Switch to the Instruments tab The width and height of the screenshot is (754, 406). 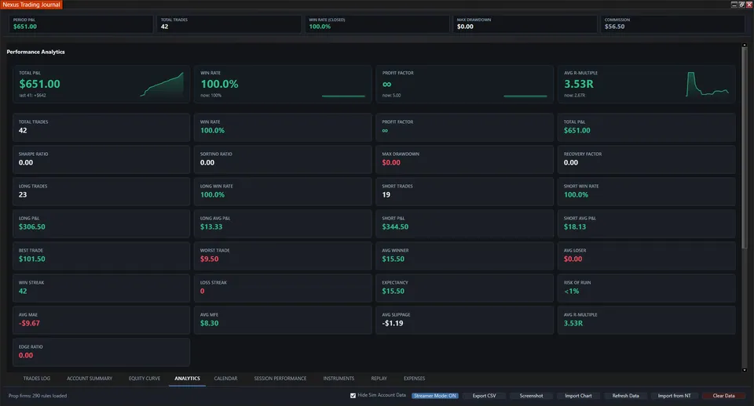click(339, 378)
